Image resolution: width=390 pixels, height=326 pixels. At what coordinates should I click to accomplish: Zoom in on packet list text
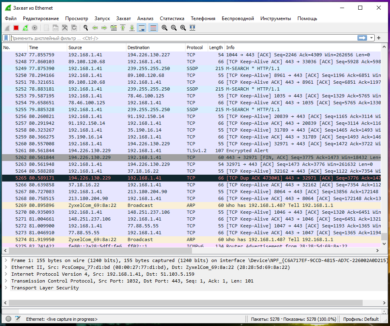pos(164,28)
